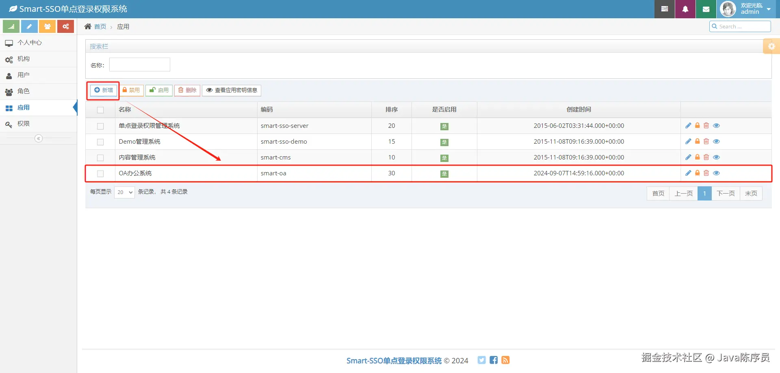This screenshot has height=373, width=780.
Task: Edit the Demo管理系统 row
Action: click(688, 141)
